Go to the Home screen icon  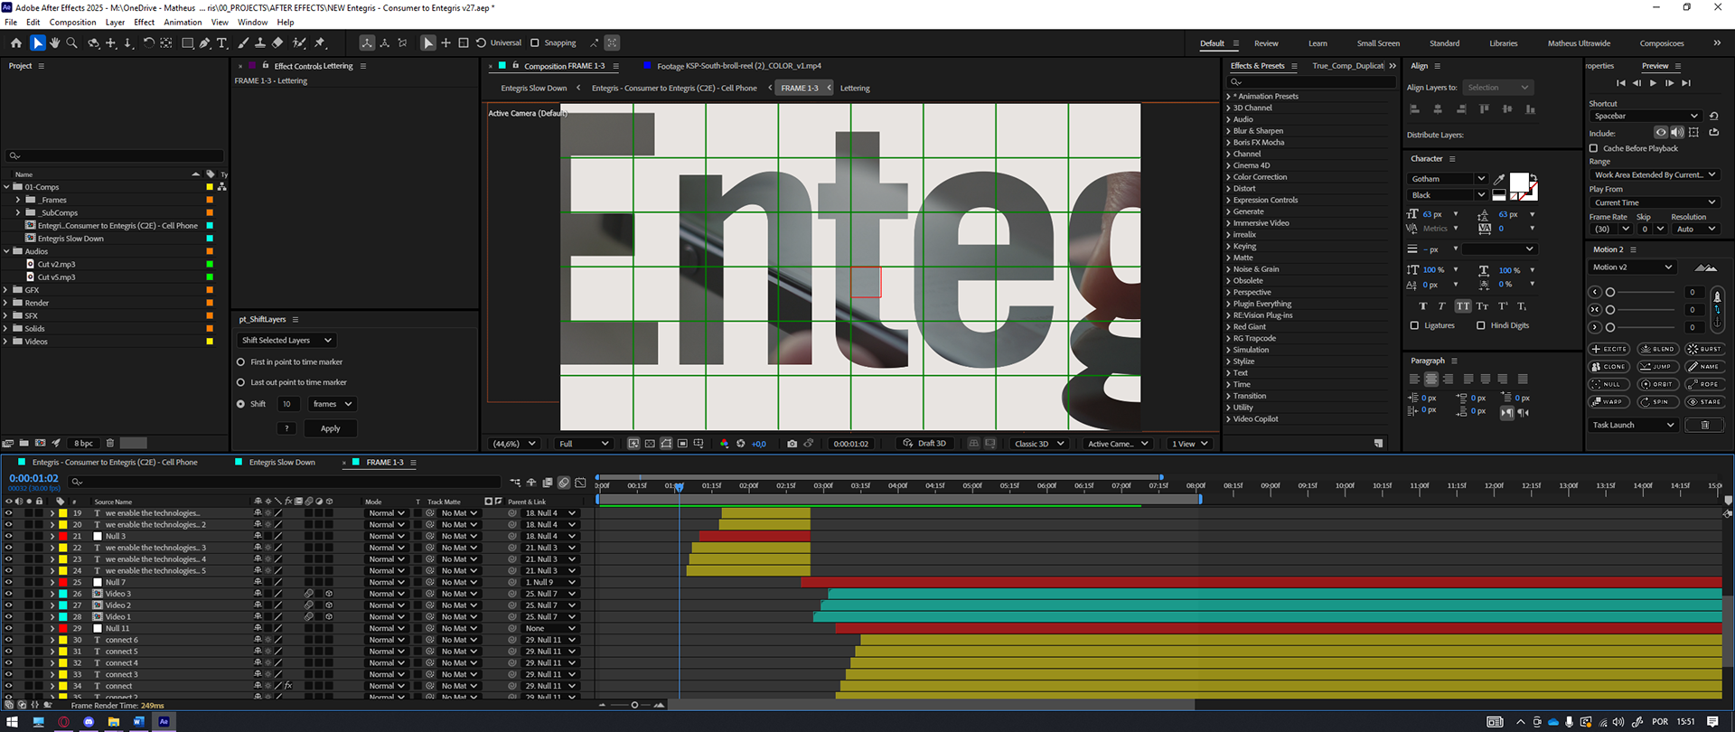(x=16, y=42)
